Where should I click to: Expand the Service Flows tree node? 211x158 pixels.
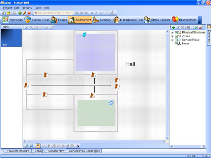tap(172, 40)
